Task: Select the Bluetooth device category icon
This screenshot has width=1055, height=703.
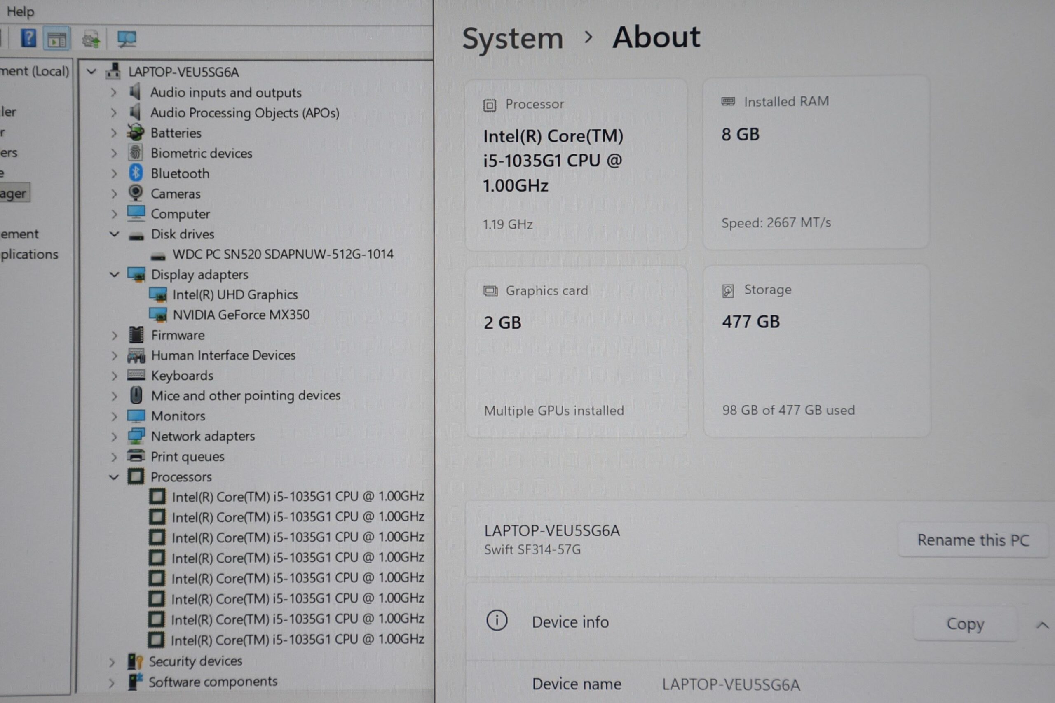Action: point(136,173)
